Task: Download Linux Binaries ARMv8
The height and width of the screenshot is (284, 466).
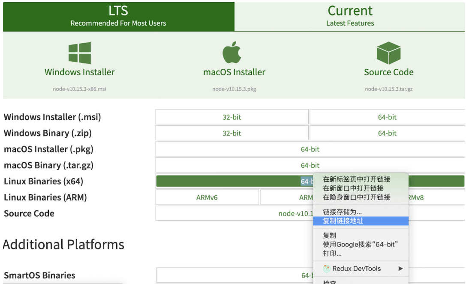Action: (x=416, y=198)
